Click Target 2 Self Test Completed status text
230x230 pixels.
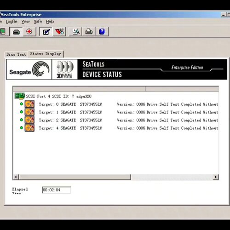pyautogui.click(x=182, y=120)
